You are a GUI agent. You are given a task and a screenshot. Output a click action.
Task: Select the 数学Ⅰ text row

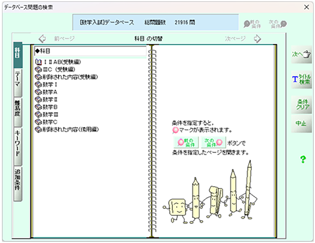(50, 85)
